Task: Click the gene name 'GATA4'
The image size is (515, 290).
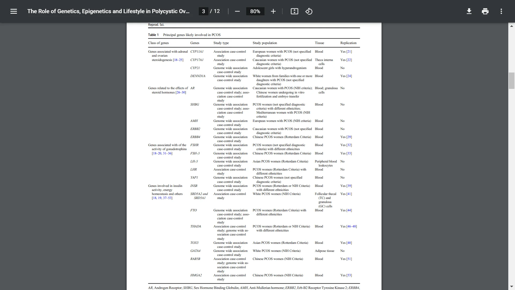Action: (x=195, y=251)
